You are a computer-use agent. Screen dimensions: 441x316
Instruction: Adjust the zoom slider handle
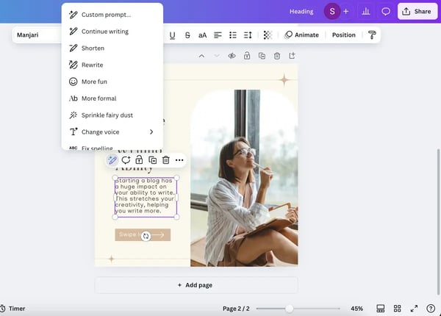289,309
